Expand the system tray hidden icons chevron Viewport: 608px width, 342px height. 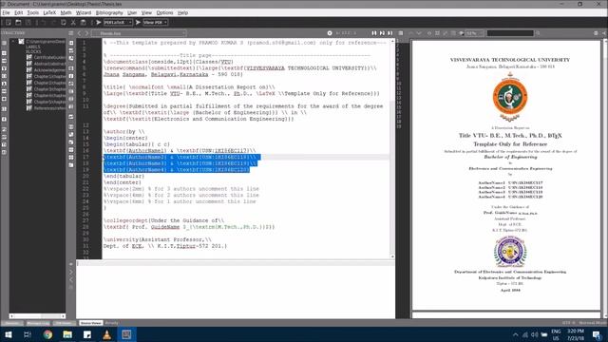(515, 334)
